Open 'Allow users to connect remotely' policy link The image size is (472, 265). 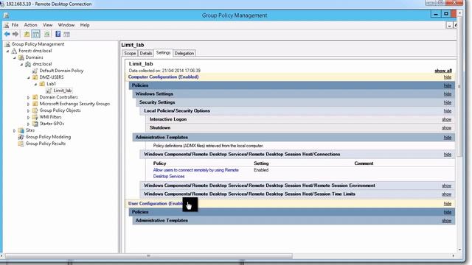195,173
